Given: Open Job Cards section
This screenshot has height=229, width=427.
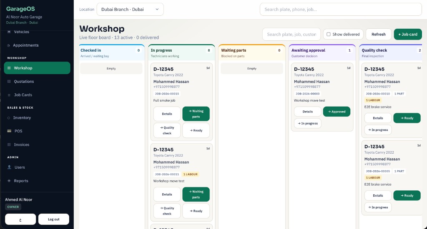Looking at the screenshot, I should (x=37, y=95).
